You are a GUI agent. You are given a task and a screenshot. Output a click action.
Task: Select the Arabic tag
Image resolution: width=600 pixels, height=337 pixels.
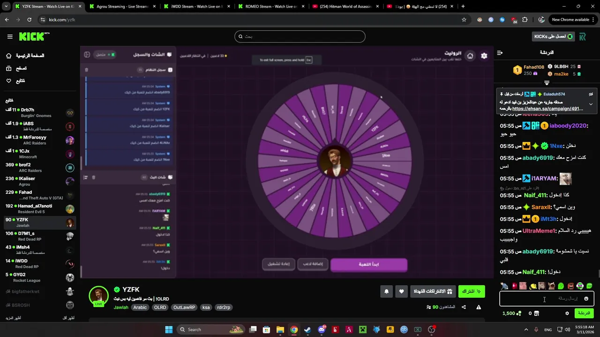click(140, 308)
